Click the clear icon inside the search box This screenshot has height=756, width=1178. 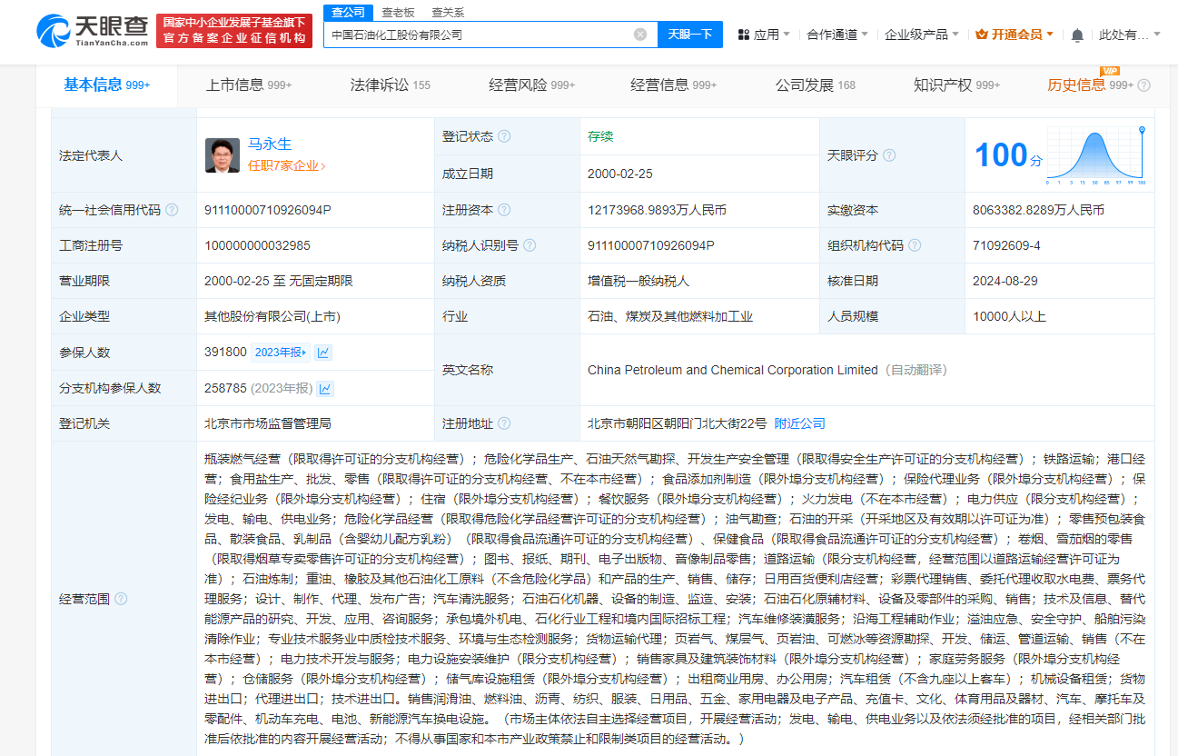click(x=640, y=34)
